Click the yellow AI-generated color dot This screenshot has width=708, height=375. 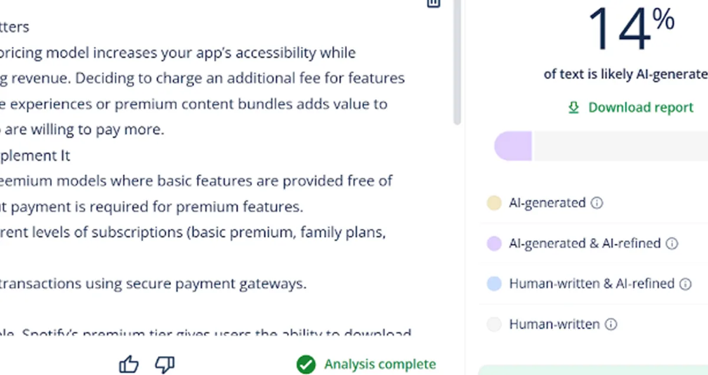pyautogui.click(x=494, y=203)
